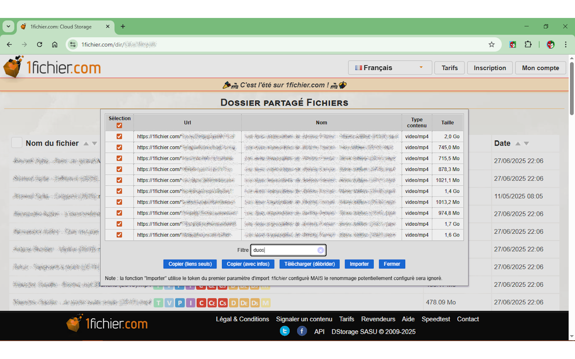Open the Chrome Extensions puzzle icon
The width and height of the screenshot is (575, 359).
(528, 44)
